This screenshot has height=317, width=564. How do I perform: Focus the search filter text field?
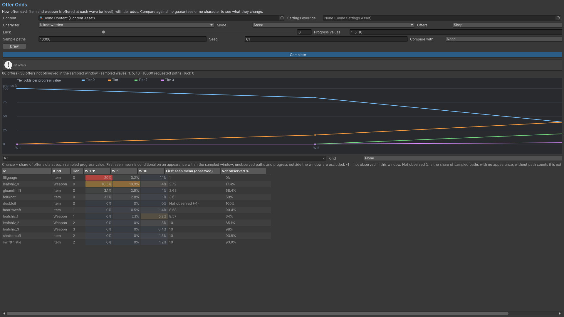(x=164, y=158)
